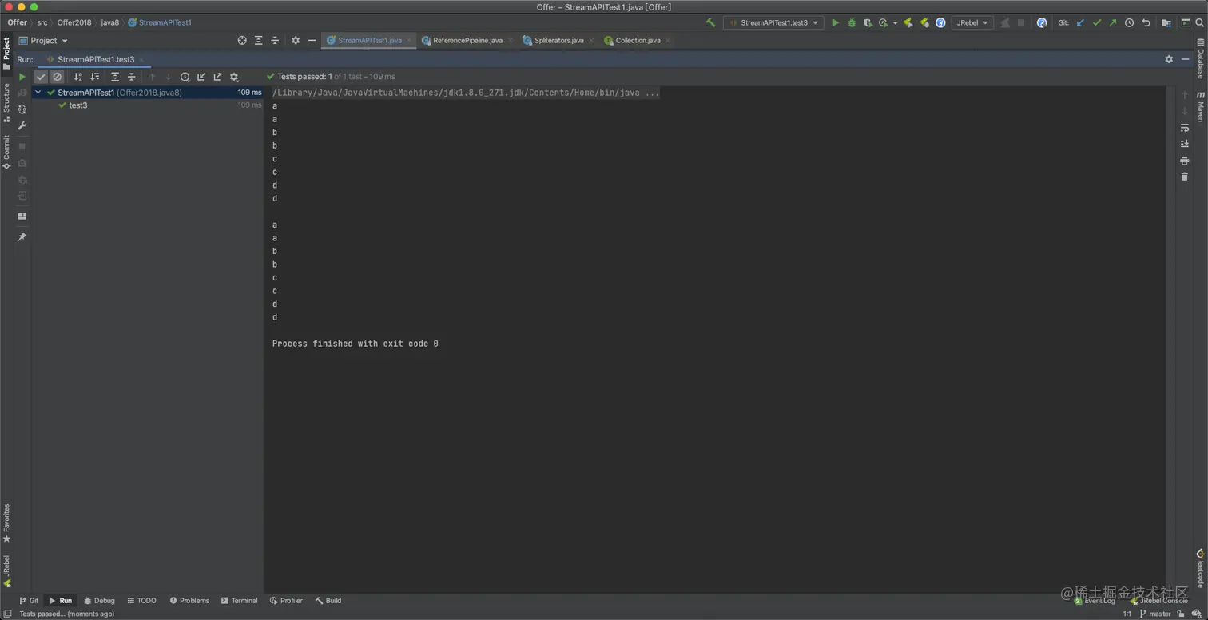Screen dimensions: 1208x620
Task: Toggle Show Ignored tests button
Action: 58,77
